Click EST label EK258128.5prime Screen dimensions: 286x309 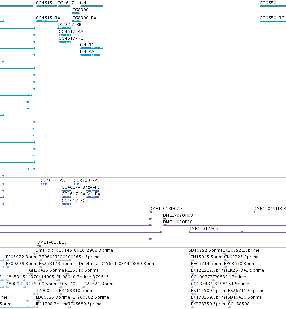point(57,264)
